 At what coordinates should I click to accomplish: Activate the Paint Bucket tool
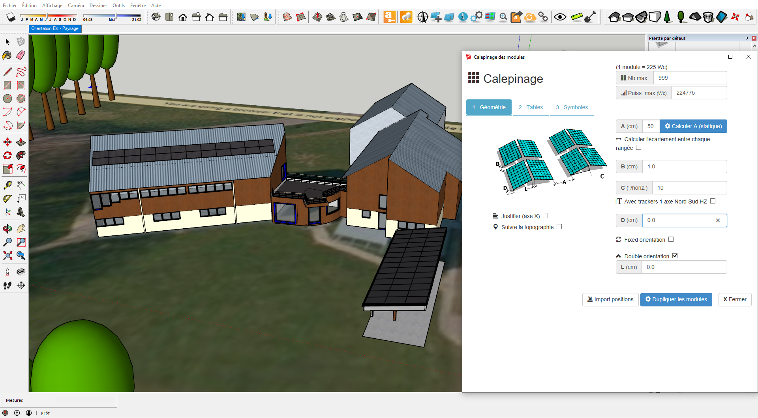(x=7, y=55)
